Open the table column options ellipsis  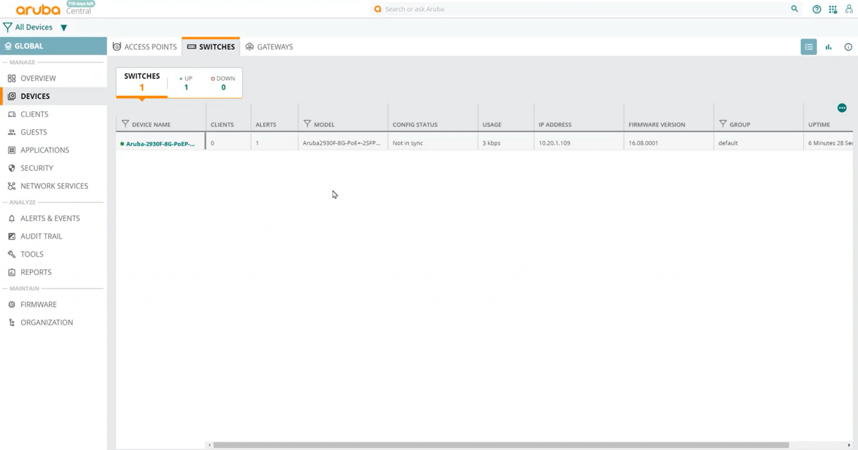(x=842, y=108)
